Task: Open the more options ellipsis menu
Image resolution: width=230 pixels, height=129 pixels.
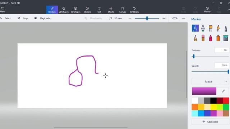Action: (183, 18)
